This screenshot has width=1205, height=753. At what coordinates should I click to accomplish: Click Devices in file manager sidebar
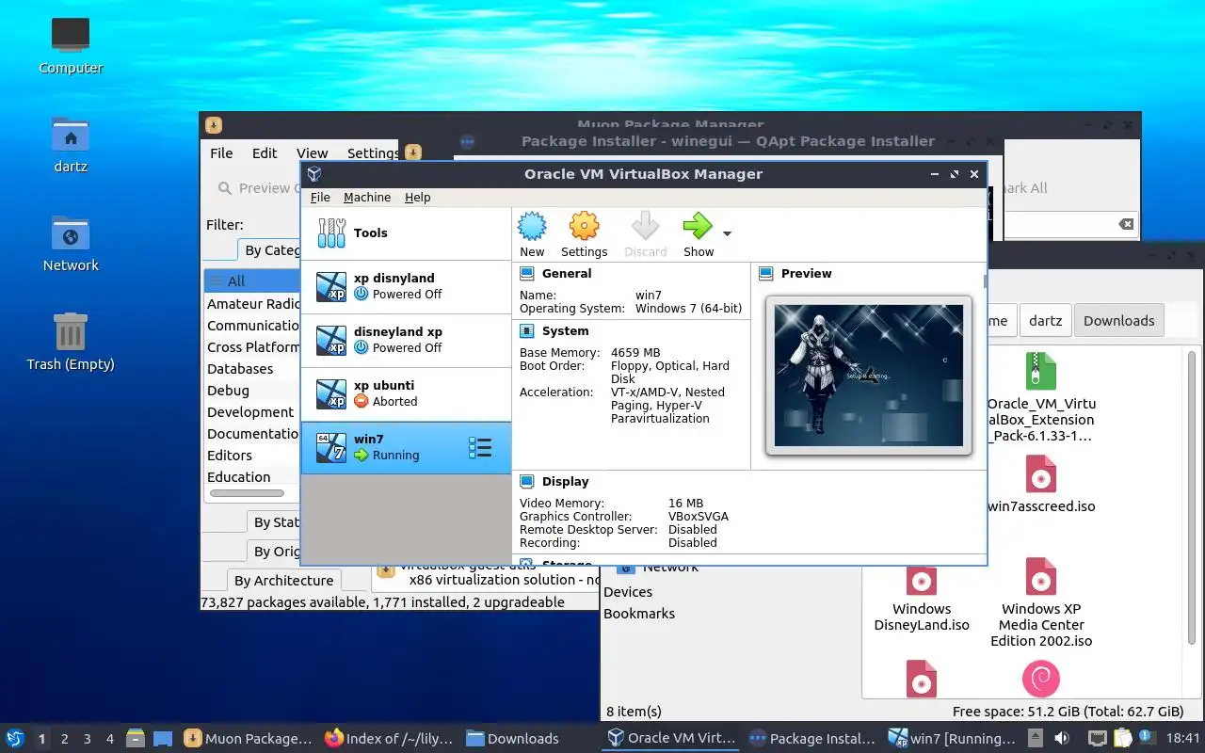point(628,591)
